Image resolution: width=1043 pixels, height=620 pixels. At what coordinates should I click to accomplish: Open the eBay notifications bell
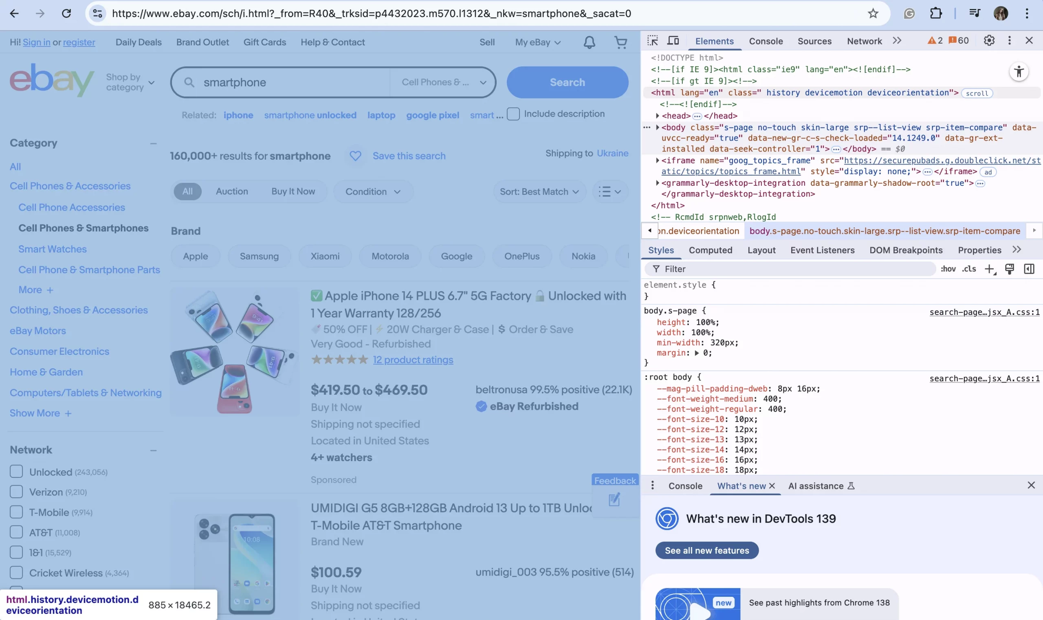589,42
